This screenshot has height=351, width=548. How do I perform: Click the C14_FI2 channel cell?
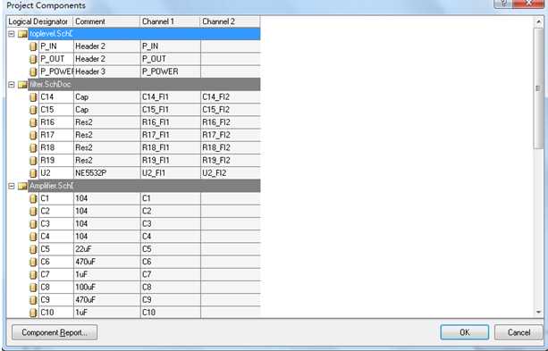point(231,97)
